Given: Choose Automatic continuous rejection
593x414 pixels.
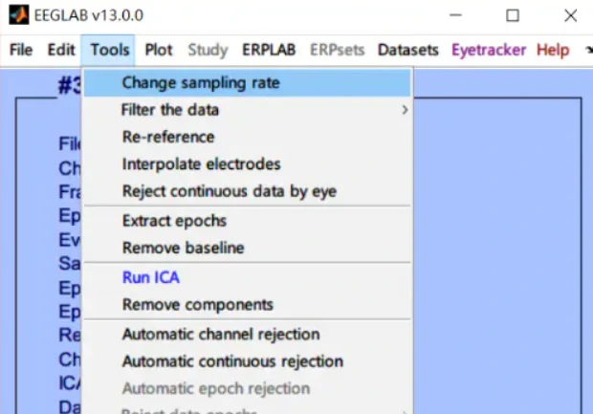Looking at the screenshot, I should 231,361.
